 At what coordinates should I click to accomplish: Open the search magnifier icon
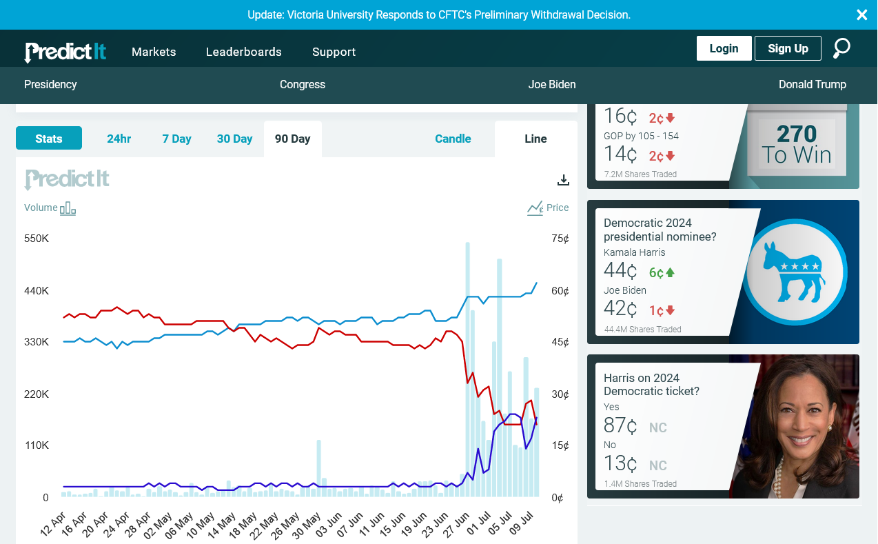(841, 48)
